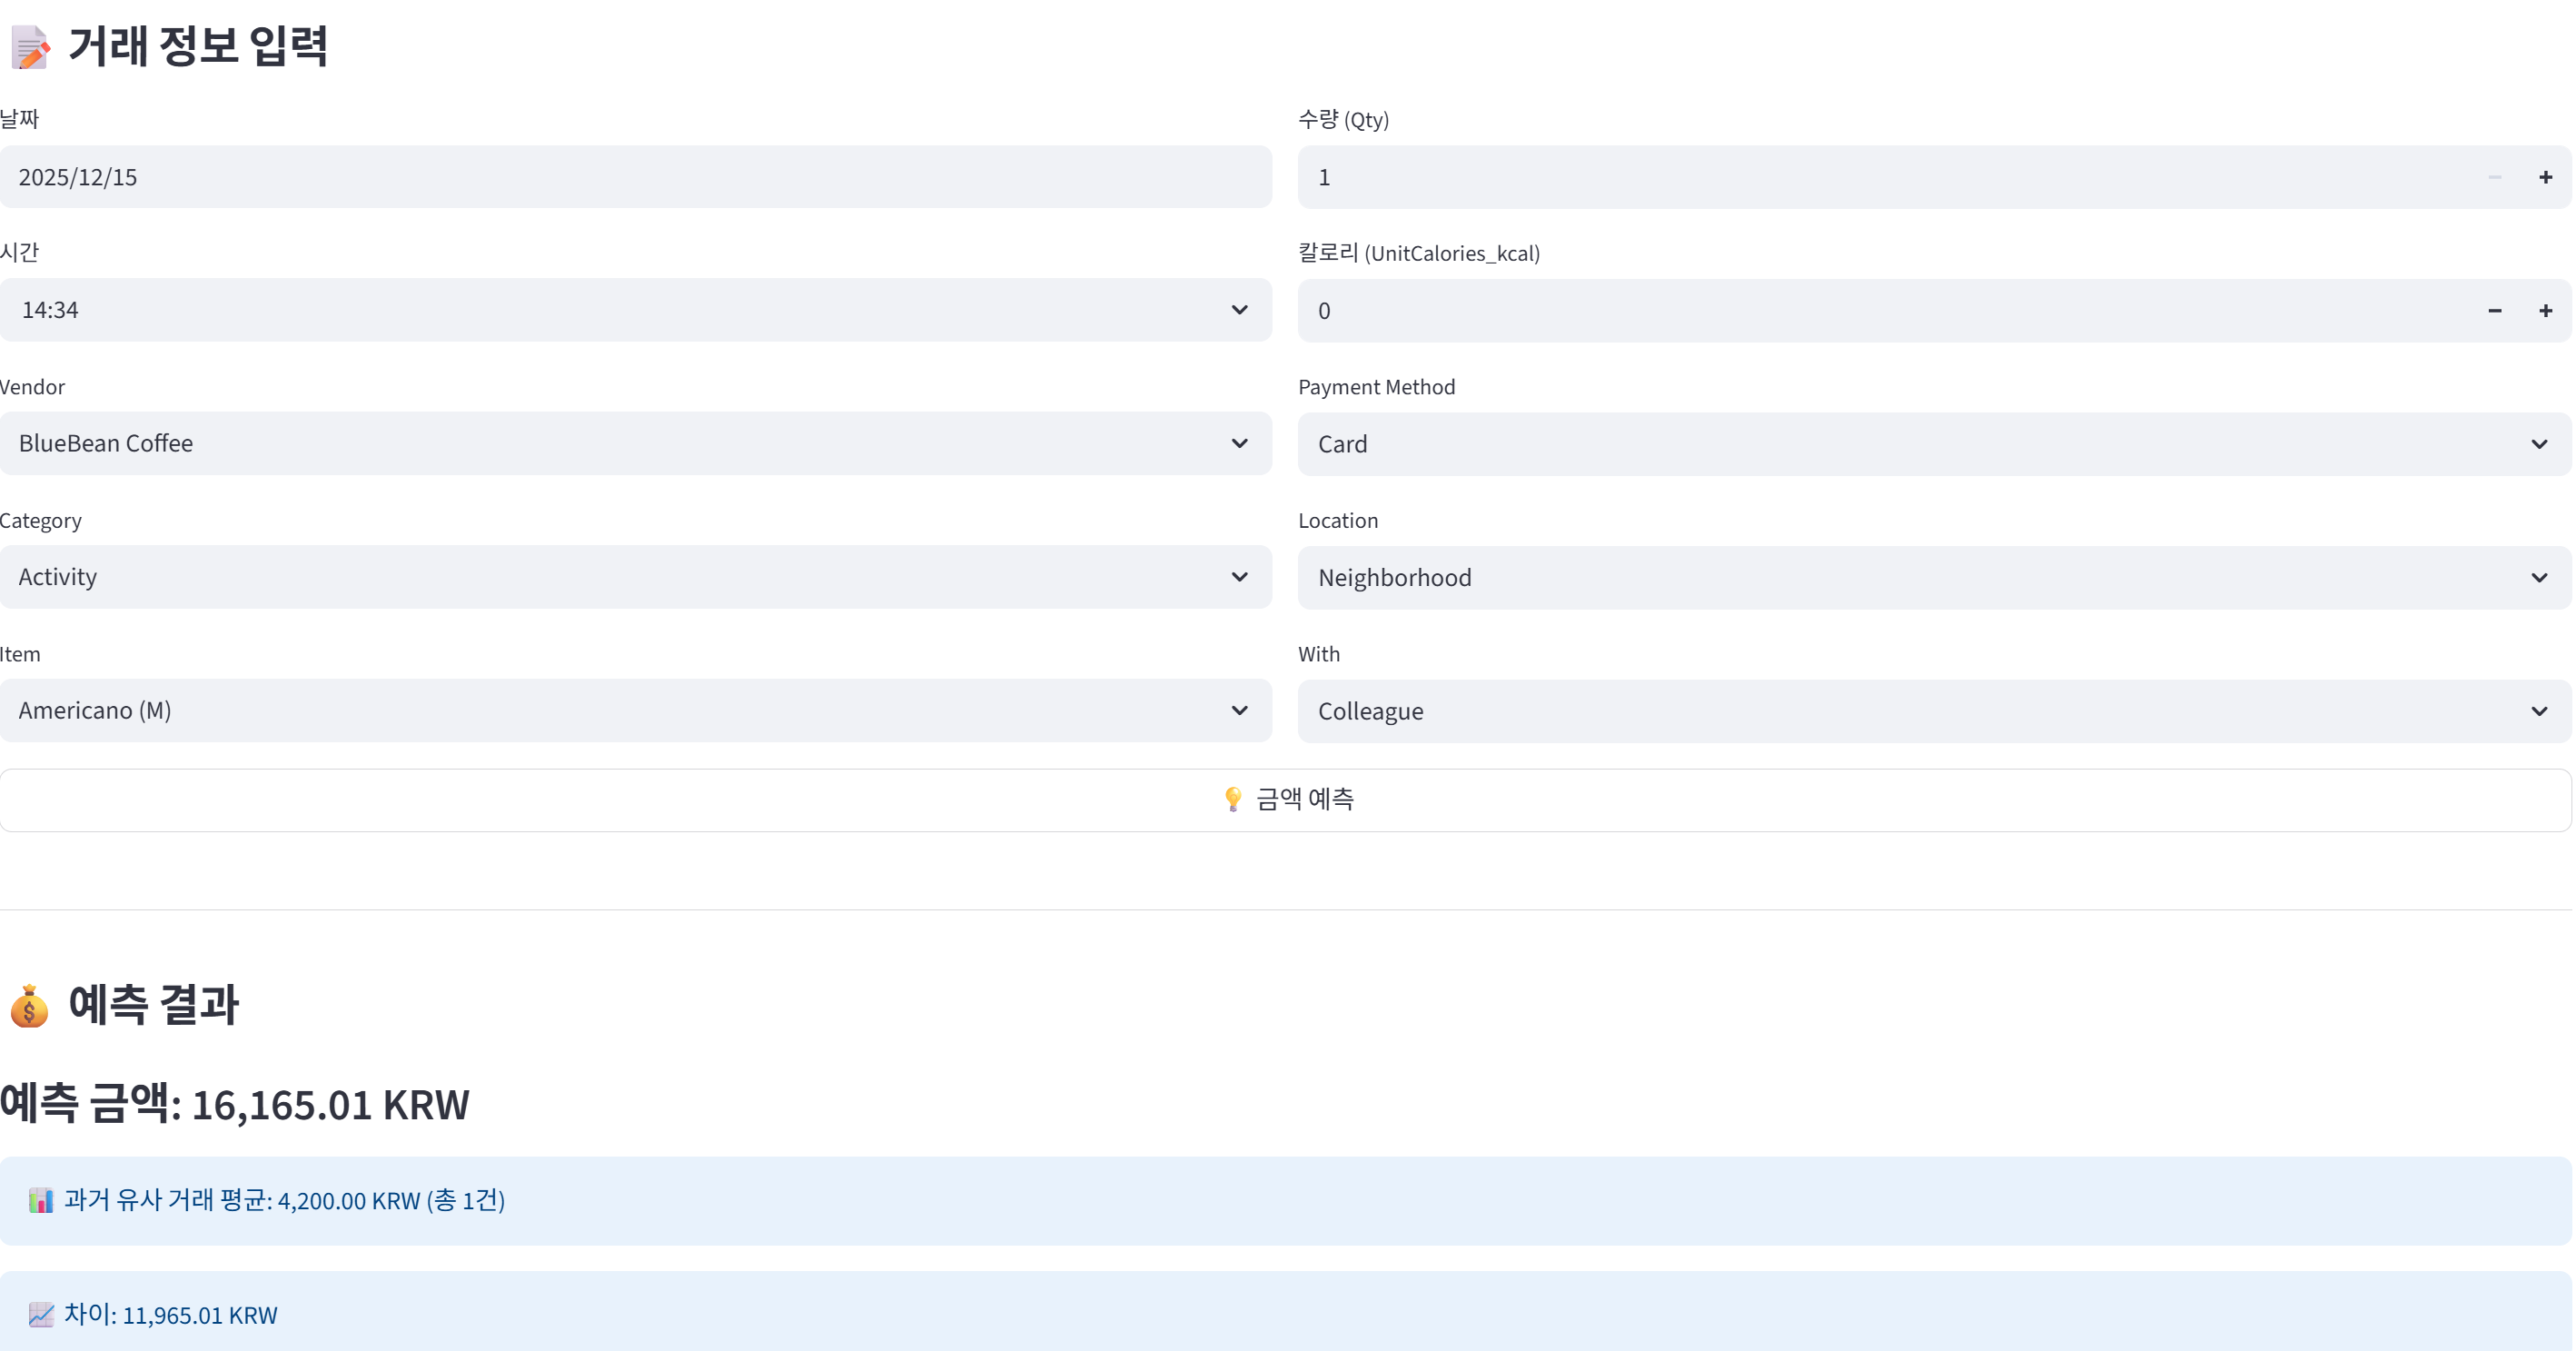Open Payment Method Card dropdown
The height and width of the screenshot is (1351, 2576).
tap(1933, 444)
